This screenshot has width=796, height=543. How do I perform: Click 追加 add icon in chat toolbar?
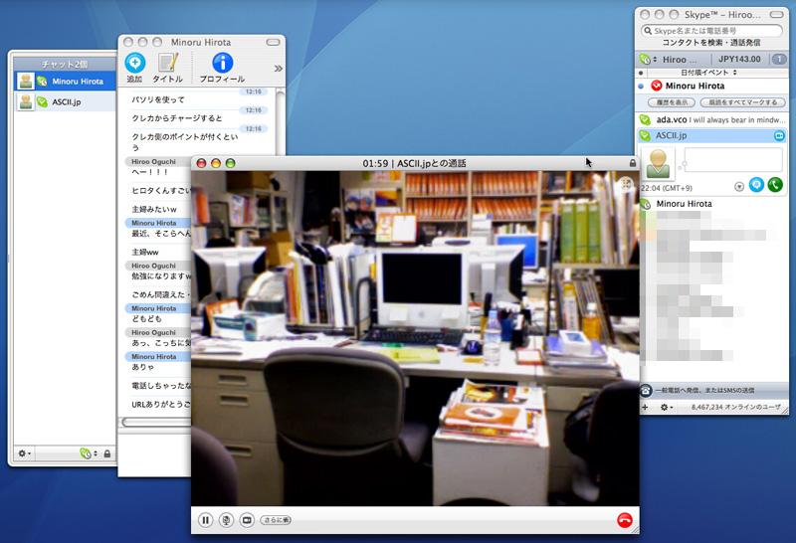135,68
